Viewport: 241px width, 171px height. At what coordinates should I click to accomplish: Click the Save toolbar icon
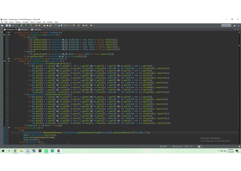point(7,25)
